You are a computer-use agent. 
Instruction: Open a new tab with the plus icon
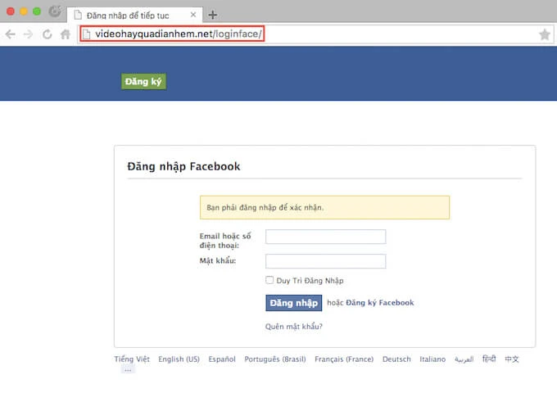point(212,15)
